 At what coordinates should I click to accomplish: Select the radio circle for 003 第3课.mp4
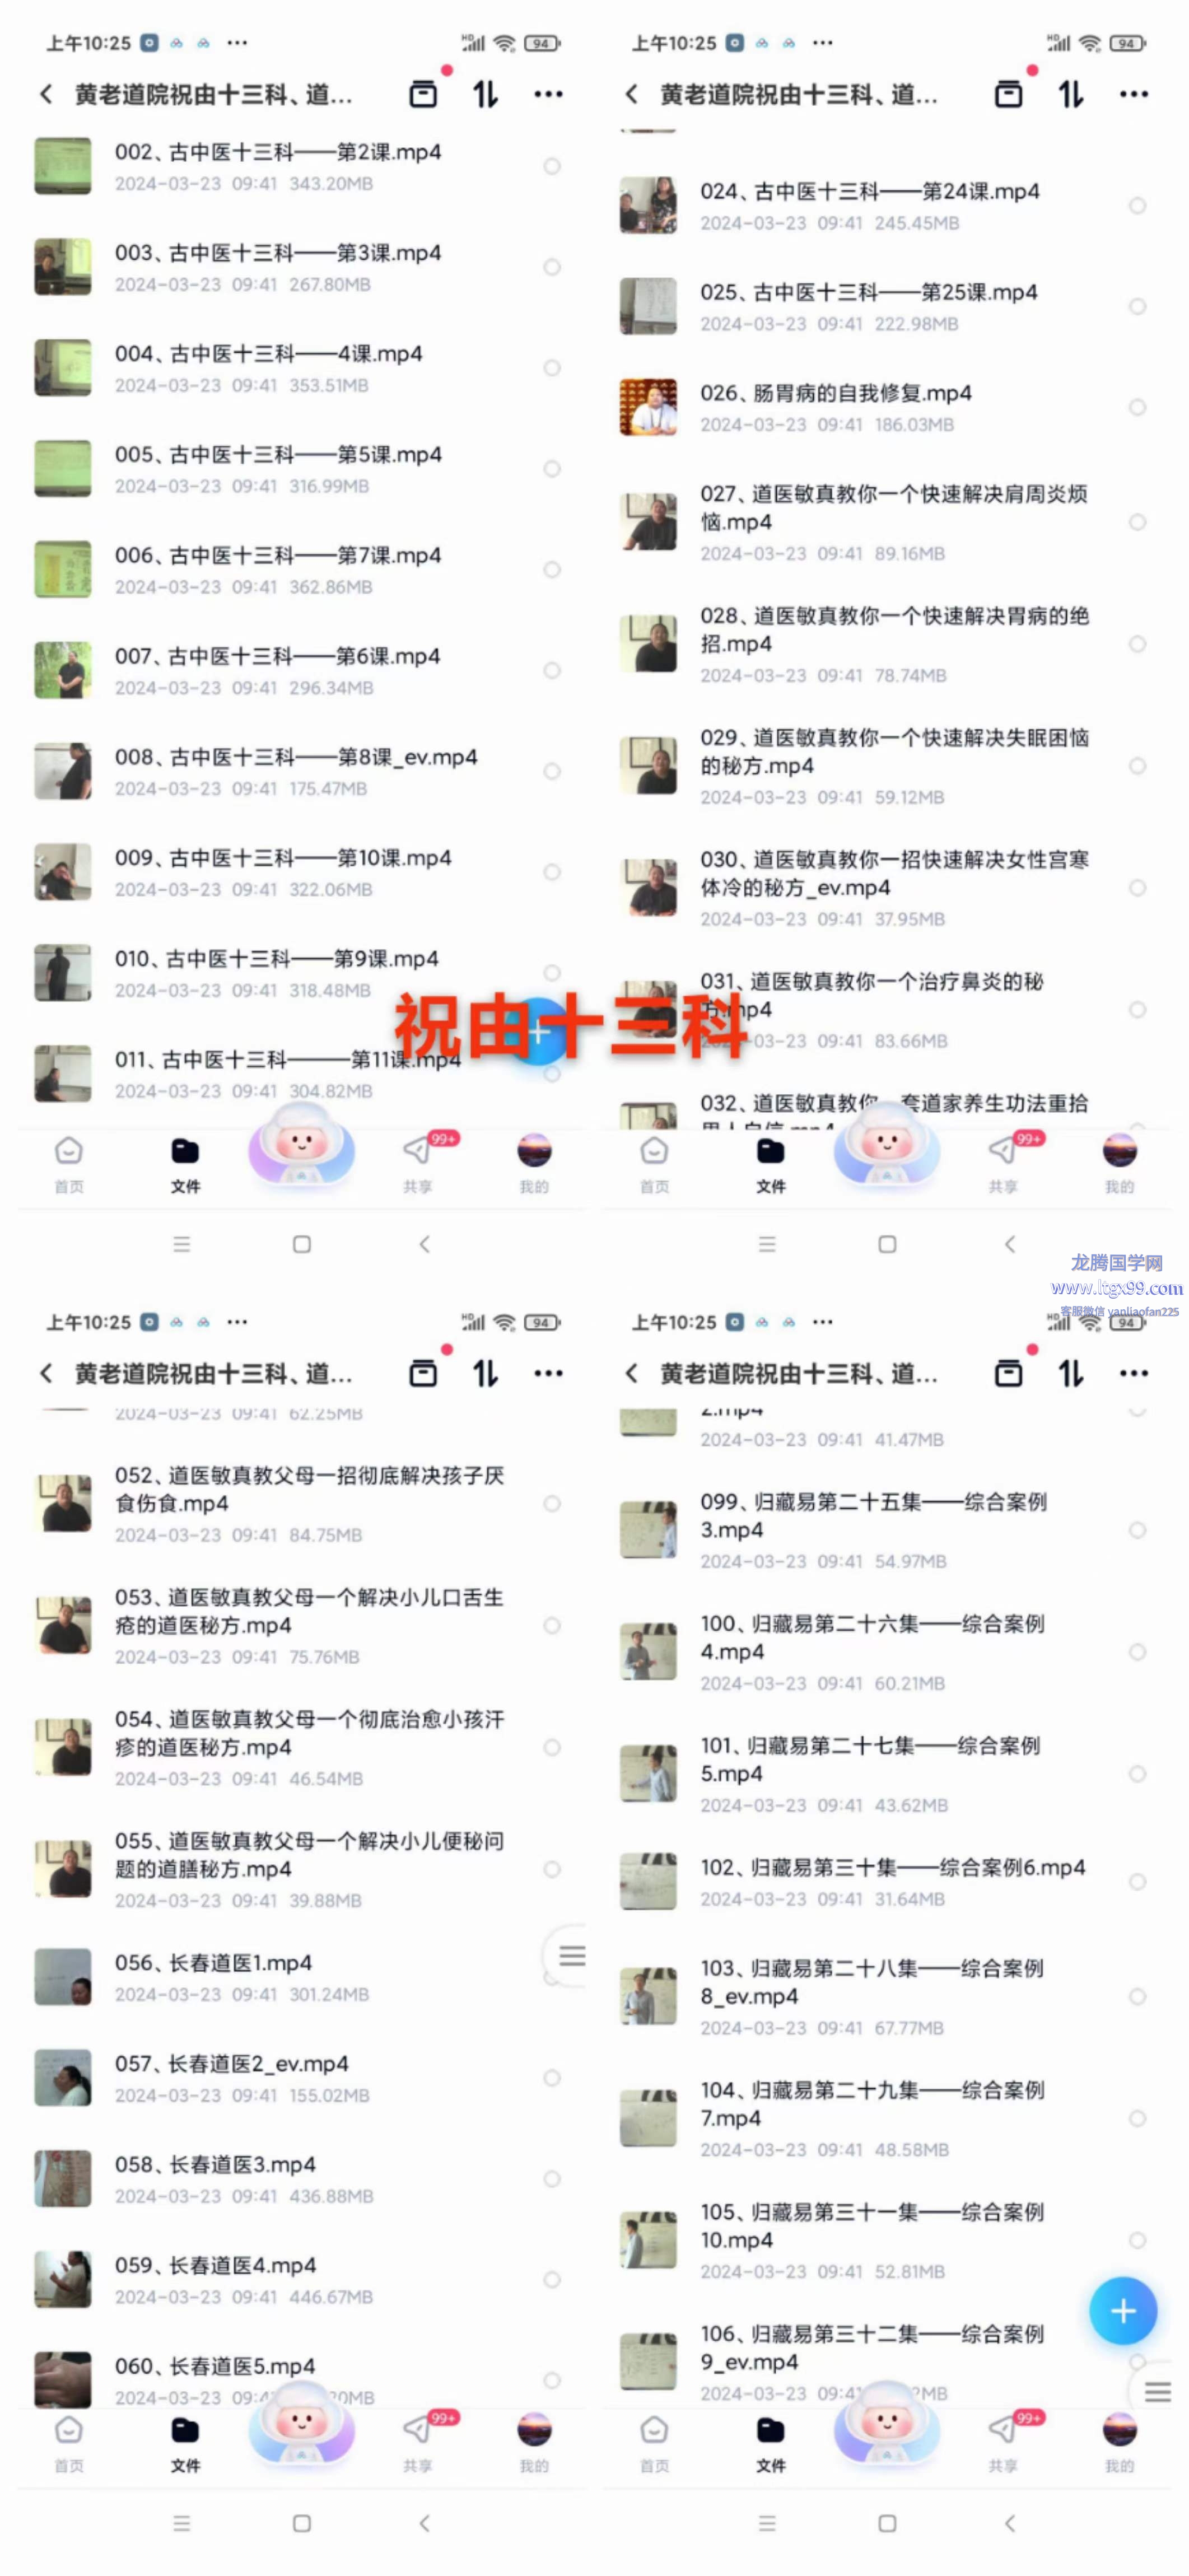[x=552, y=267]
